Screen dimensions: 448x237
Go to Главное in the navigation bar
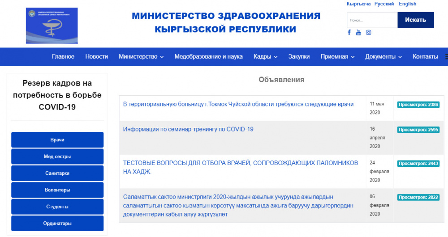(x=63, y=56)
